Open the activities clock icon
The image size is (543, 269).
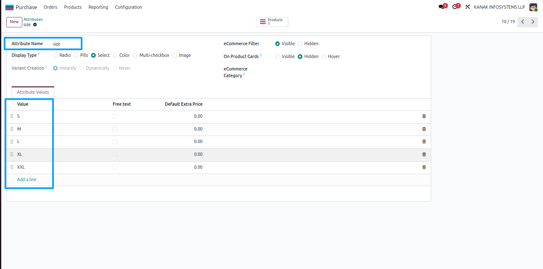coord(455,7)
